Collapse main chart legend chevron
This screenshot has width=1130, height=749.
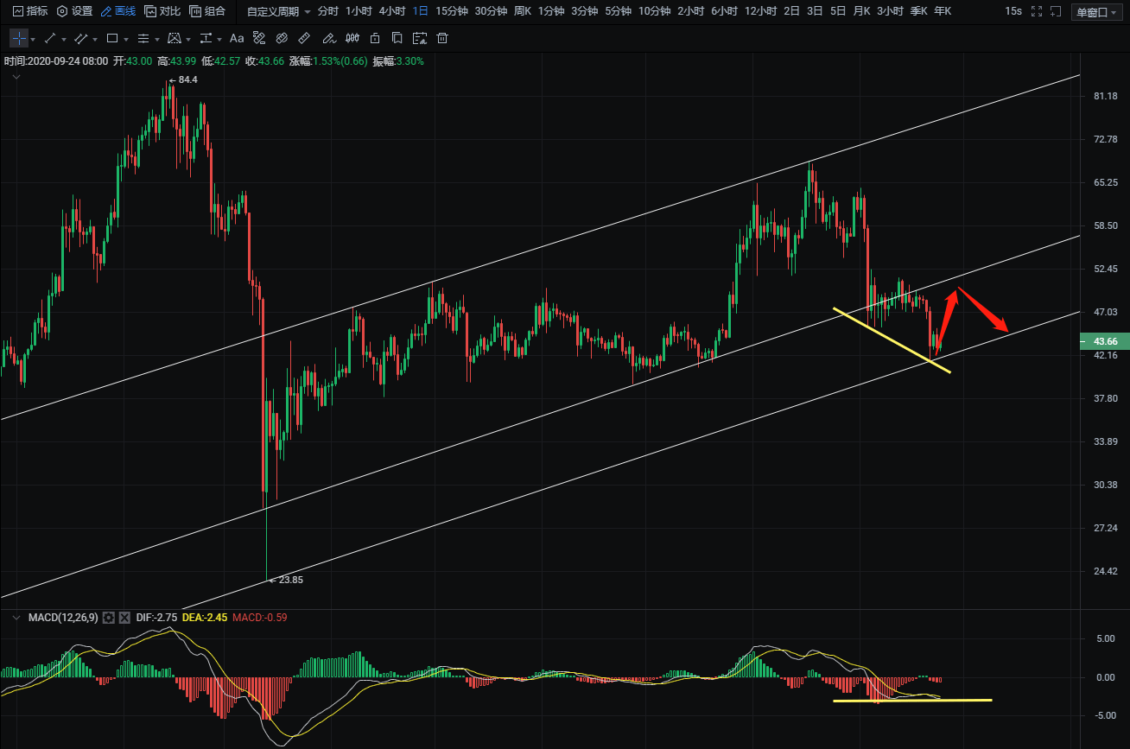point(15,77)
